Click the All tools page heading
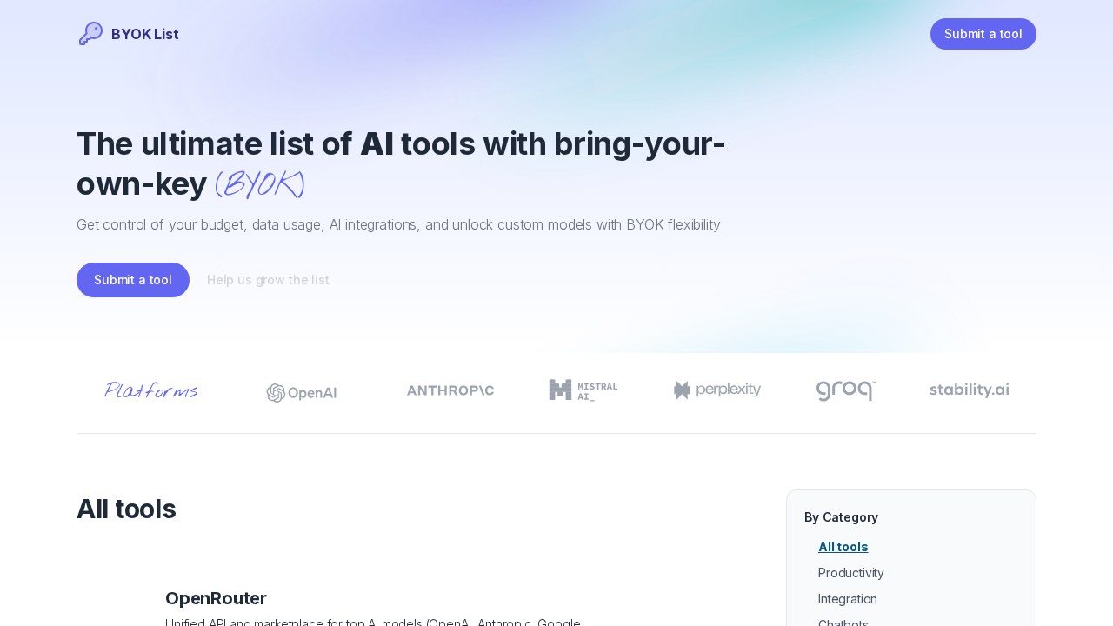The height and width of the screenshot is (626, 1113). coord(126,509)
